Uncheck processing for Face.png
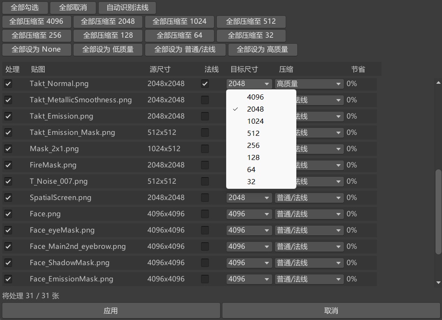 [8, 214]
